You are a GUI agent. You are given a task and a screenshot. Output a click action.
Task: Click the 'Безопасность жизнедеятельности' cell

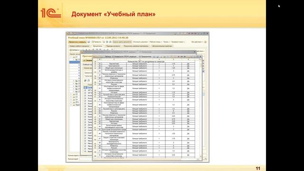coord(114,142)
